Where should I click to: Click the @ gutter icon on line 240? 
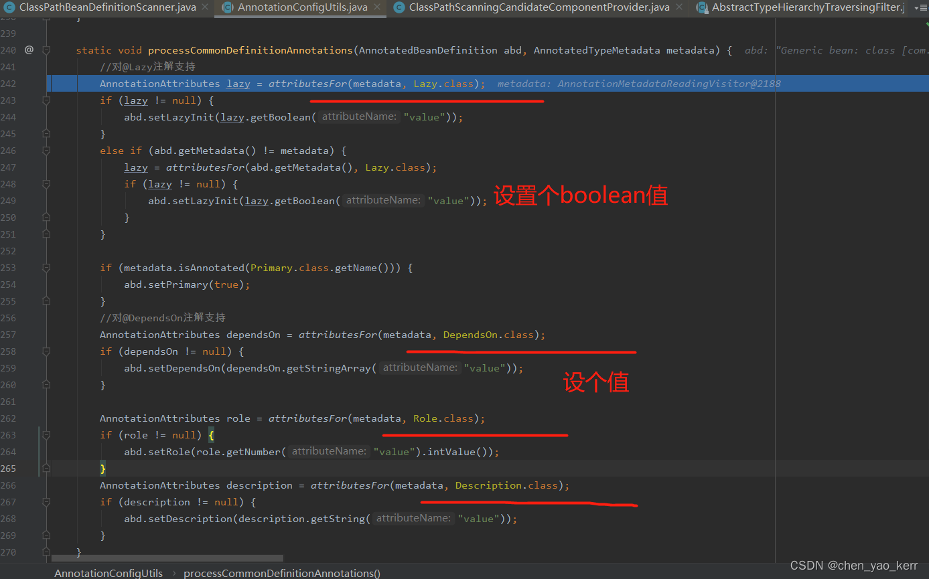coord(29,50)
